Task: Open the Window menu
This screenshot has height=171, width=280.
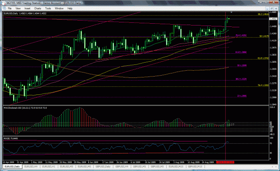Action: (59, 9)
